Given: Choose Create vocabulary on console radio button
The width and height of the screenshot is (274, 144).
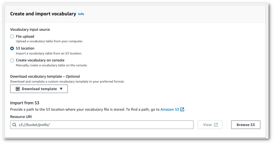Looking at the screenshot, I should [x=12, y=60].
